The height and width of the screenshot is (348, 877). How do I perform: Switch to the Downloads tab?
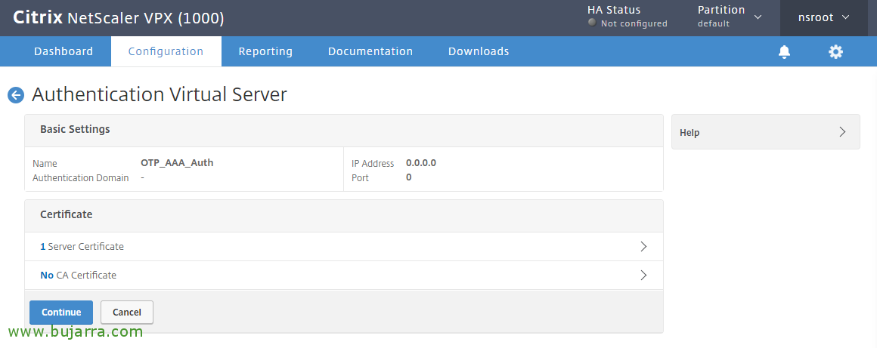tap(479, 51)
